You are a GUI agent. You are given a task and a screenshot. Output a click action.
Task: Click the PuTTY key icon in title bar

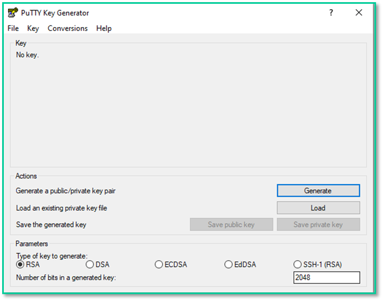pos(13,13)
